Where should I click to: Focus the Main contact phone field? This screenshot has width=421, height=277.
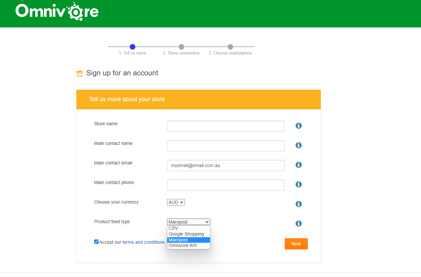tap(226, 185)
